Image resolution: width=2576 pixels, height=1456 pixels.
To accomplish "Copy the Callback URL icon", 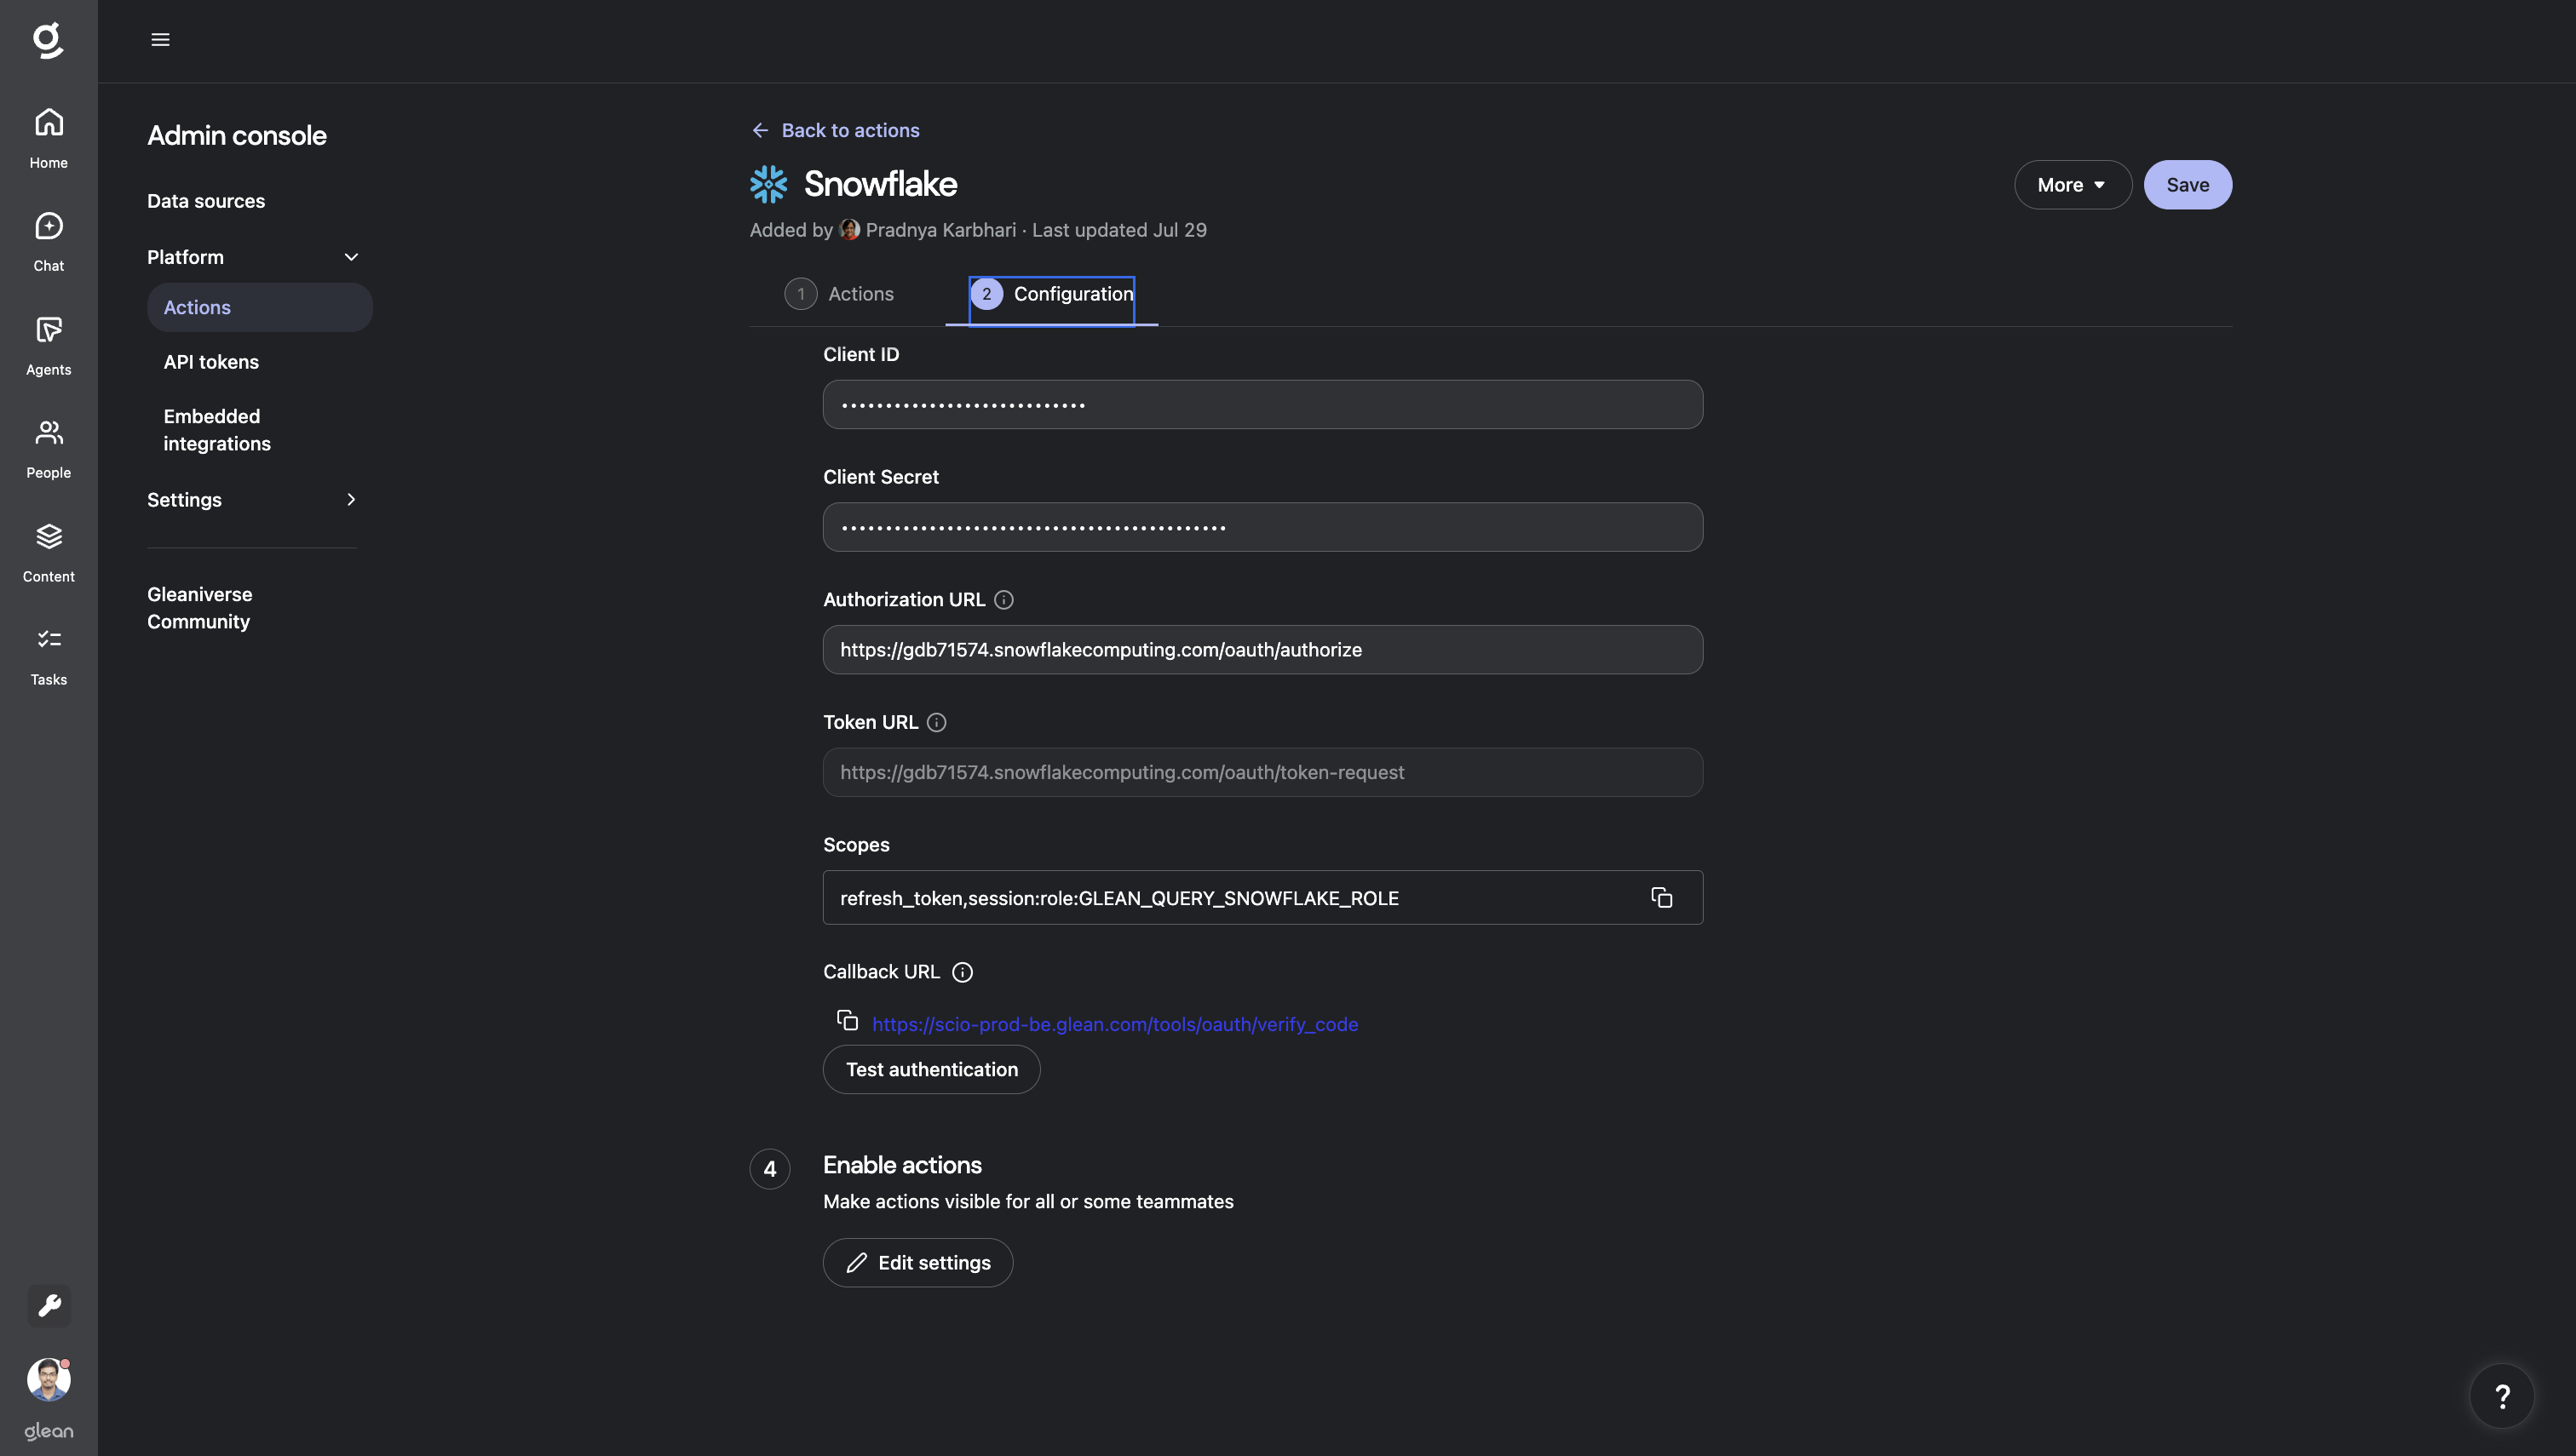I will [848, 1021].
